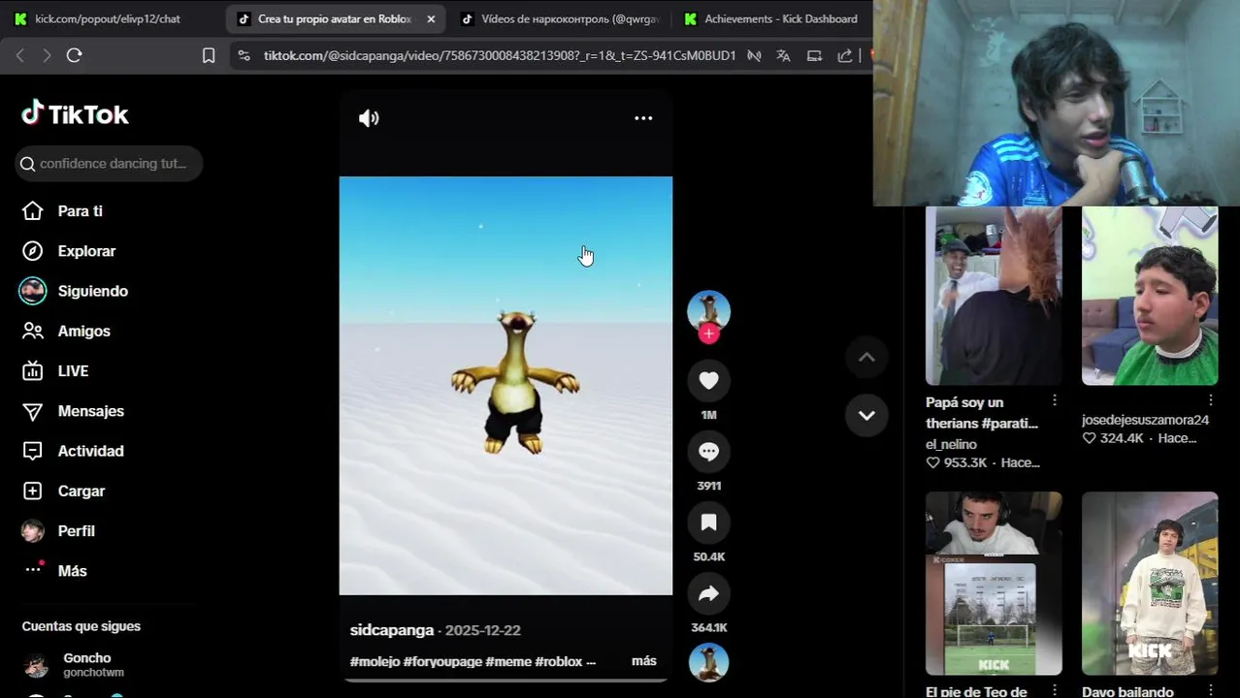Open sidcapanga's profile avatar beside video
The height and width of the screenshot is (698, 1240).
coord(708,310)
